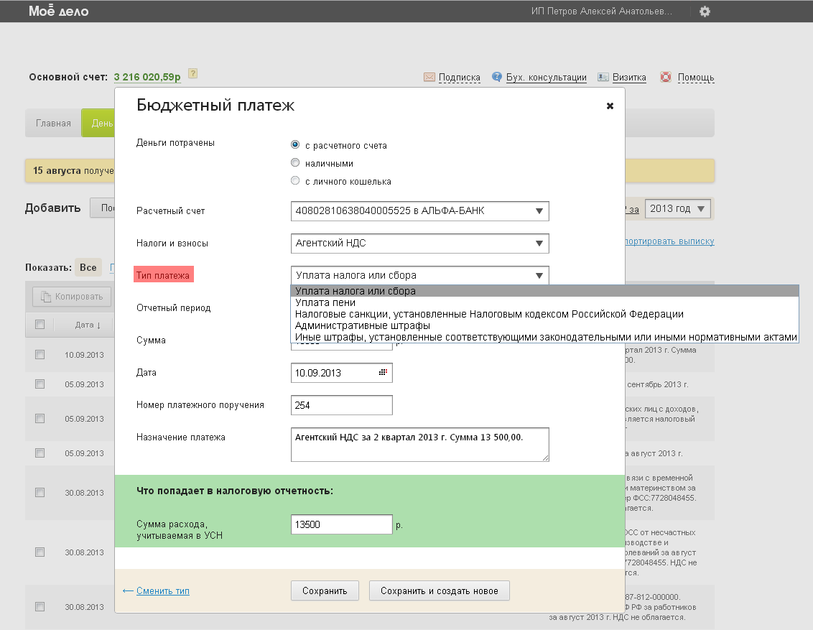Open the settings gear icon
The width and height of the screenshot is (813, 630).
[705, 11]
